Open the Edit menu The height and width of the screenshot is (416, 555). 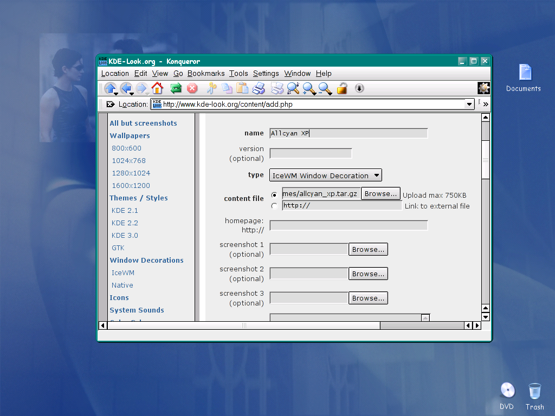(x=140, y=74)
